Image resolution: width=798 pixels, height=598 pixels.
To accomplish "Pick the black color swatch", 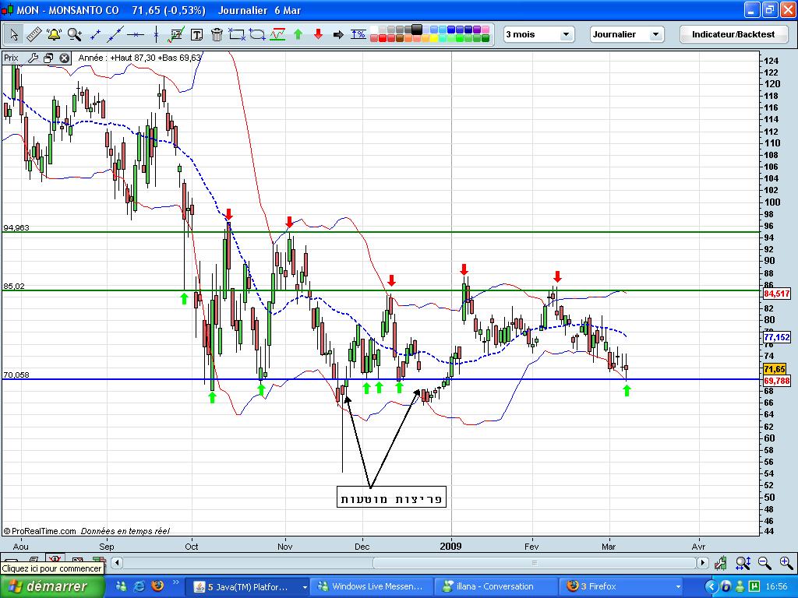I will (417, 29).
